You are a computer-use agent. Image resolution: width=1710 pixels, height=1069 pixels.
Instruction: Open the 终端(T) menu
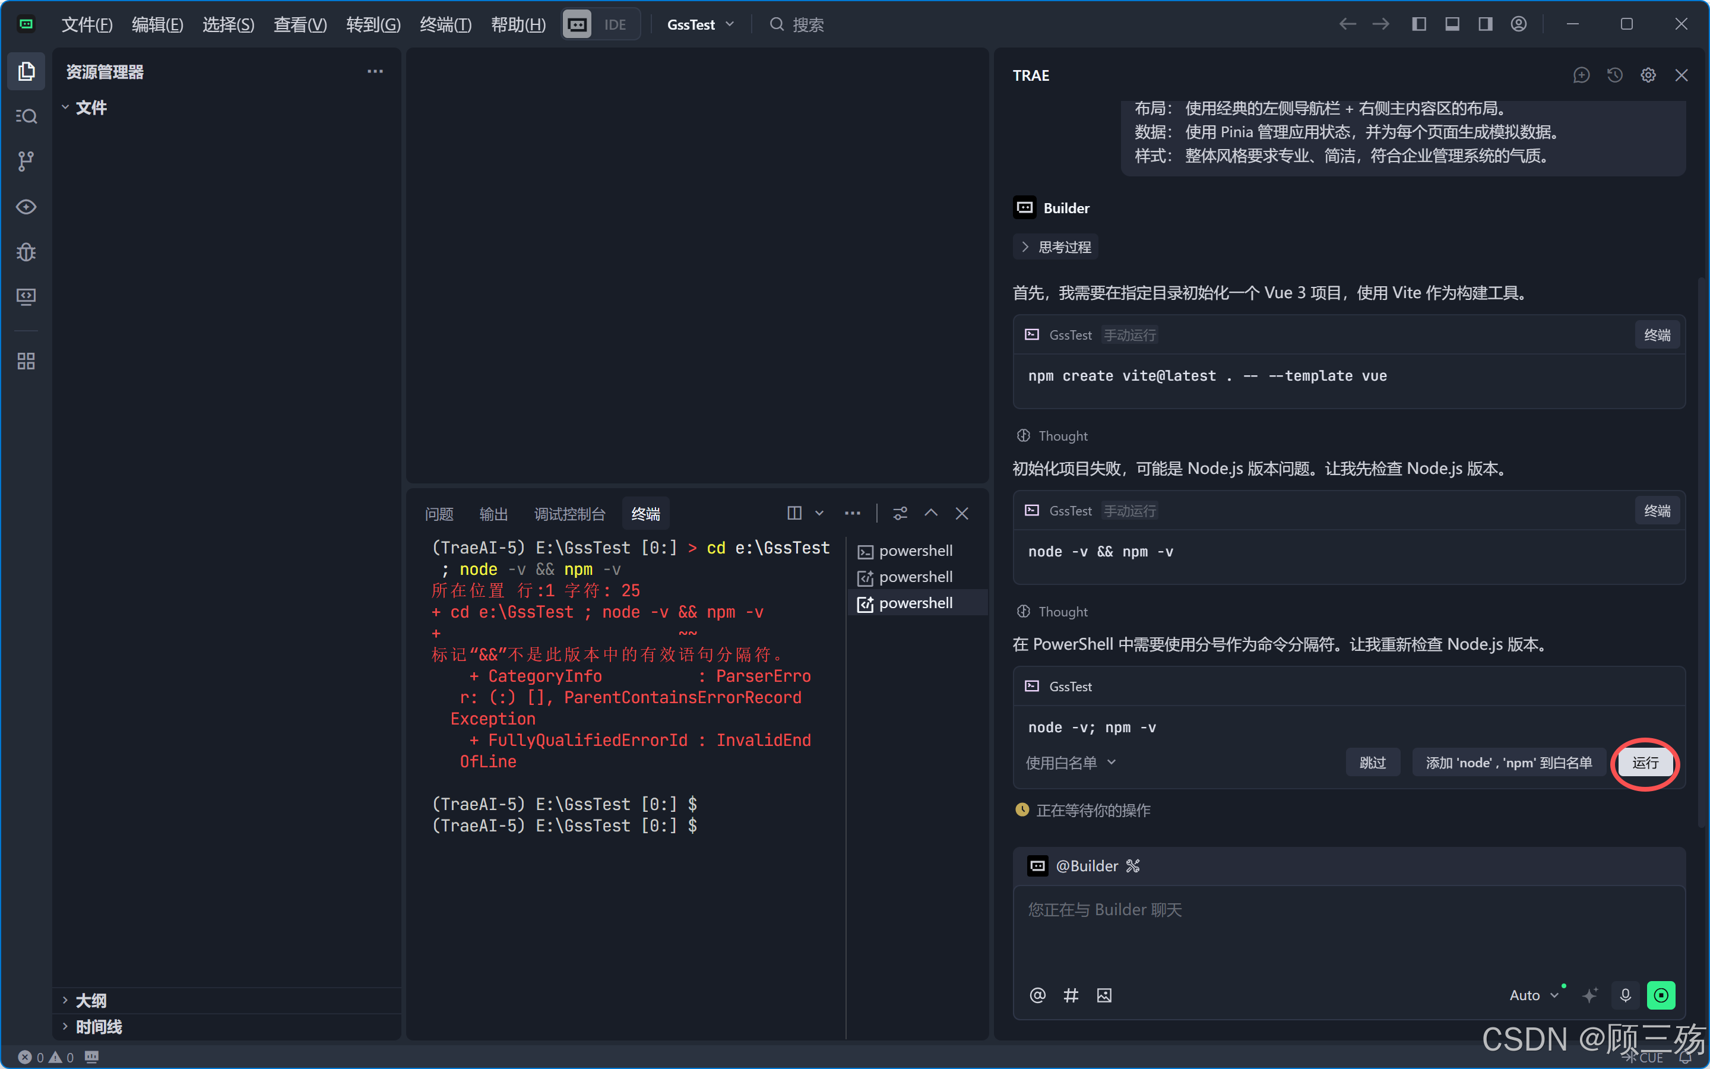point(445,24)
